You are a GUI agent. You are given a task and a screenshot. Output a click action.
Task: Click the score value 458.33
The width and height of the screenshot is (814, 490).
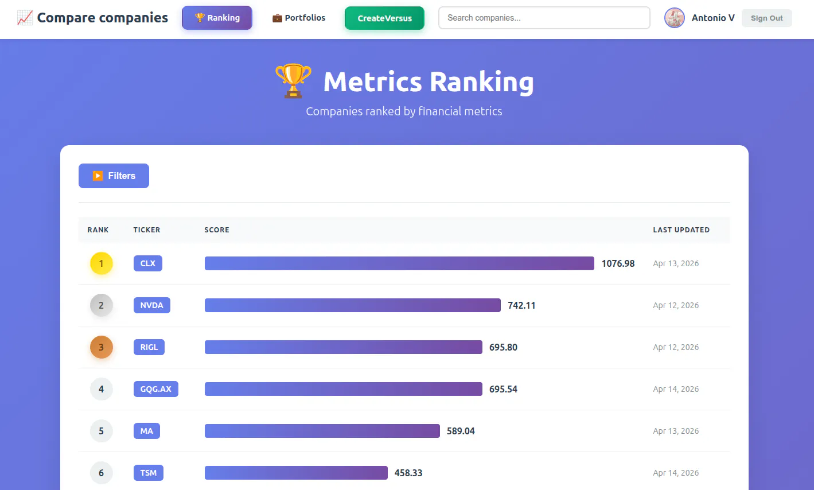click(x=408, y=473)
